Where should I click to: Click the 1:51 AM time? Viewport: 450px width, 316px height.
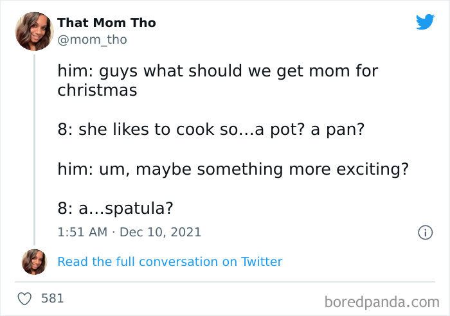pyautogui.click(x=82, y=232)
